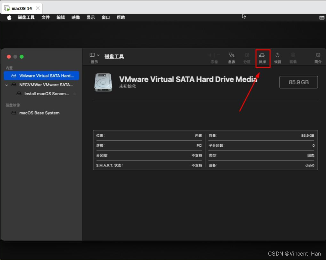Open the Info (简介) toolbar icon
The image size is (326, 260).
coord(318,58)
